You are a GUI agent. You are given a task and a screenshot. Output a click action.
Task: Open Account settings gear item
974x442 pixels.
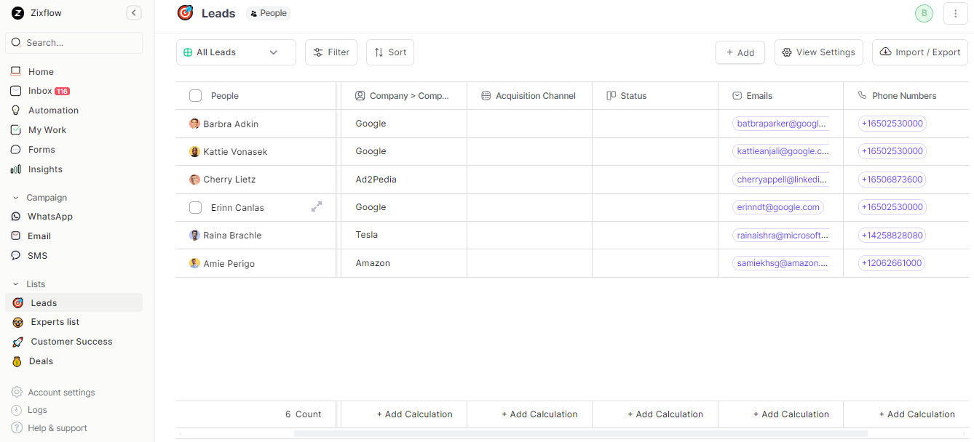pos(61,393)
